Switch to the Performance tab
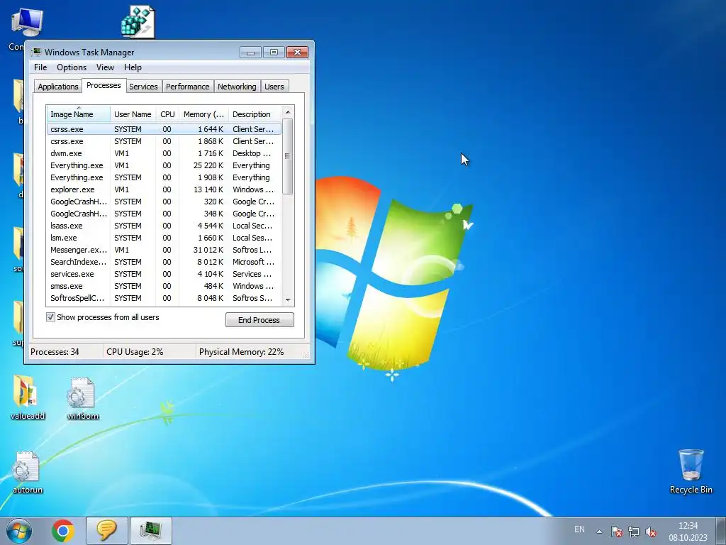The width and height of the screenshot is (726, 545). tap(187, 87)
